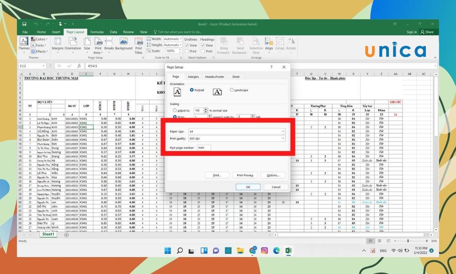This screenshot has height=274, width=456.
Task: Open the Themes gallery icon
Action: (x=24, y=42)
